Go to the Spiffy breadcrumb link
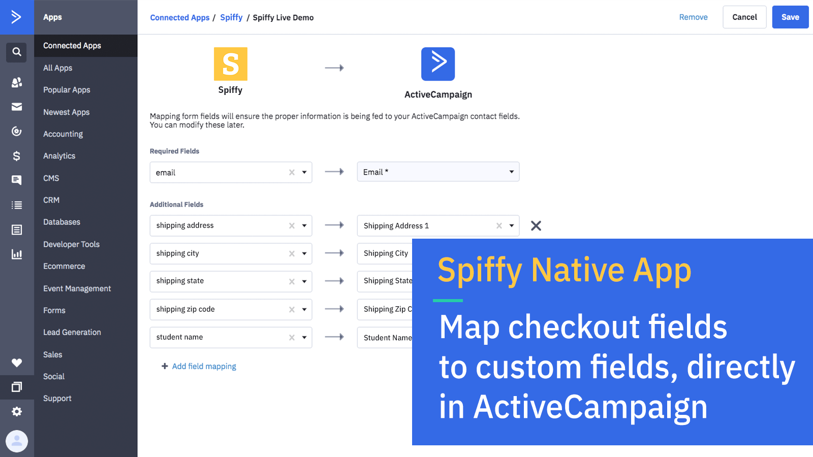Viewport: 813px width, 457px height. click(x=231, y=18)
